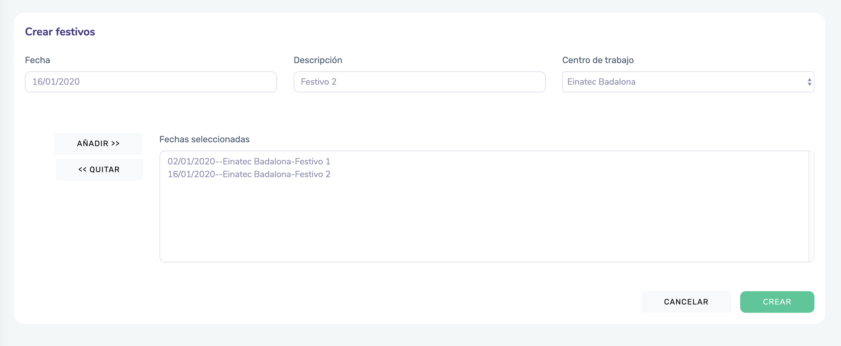Click the Crear festivos heading
Image resolution: width=841 pixels, height=346 pixels.
click(60, 32)
